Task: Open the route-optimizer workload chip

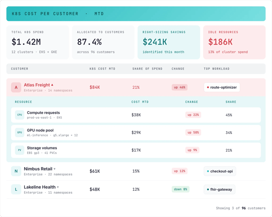Action: (222, 87)
